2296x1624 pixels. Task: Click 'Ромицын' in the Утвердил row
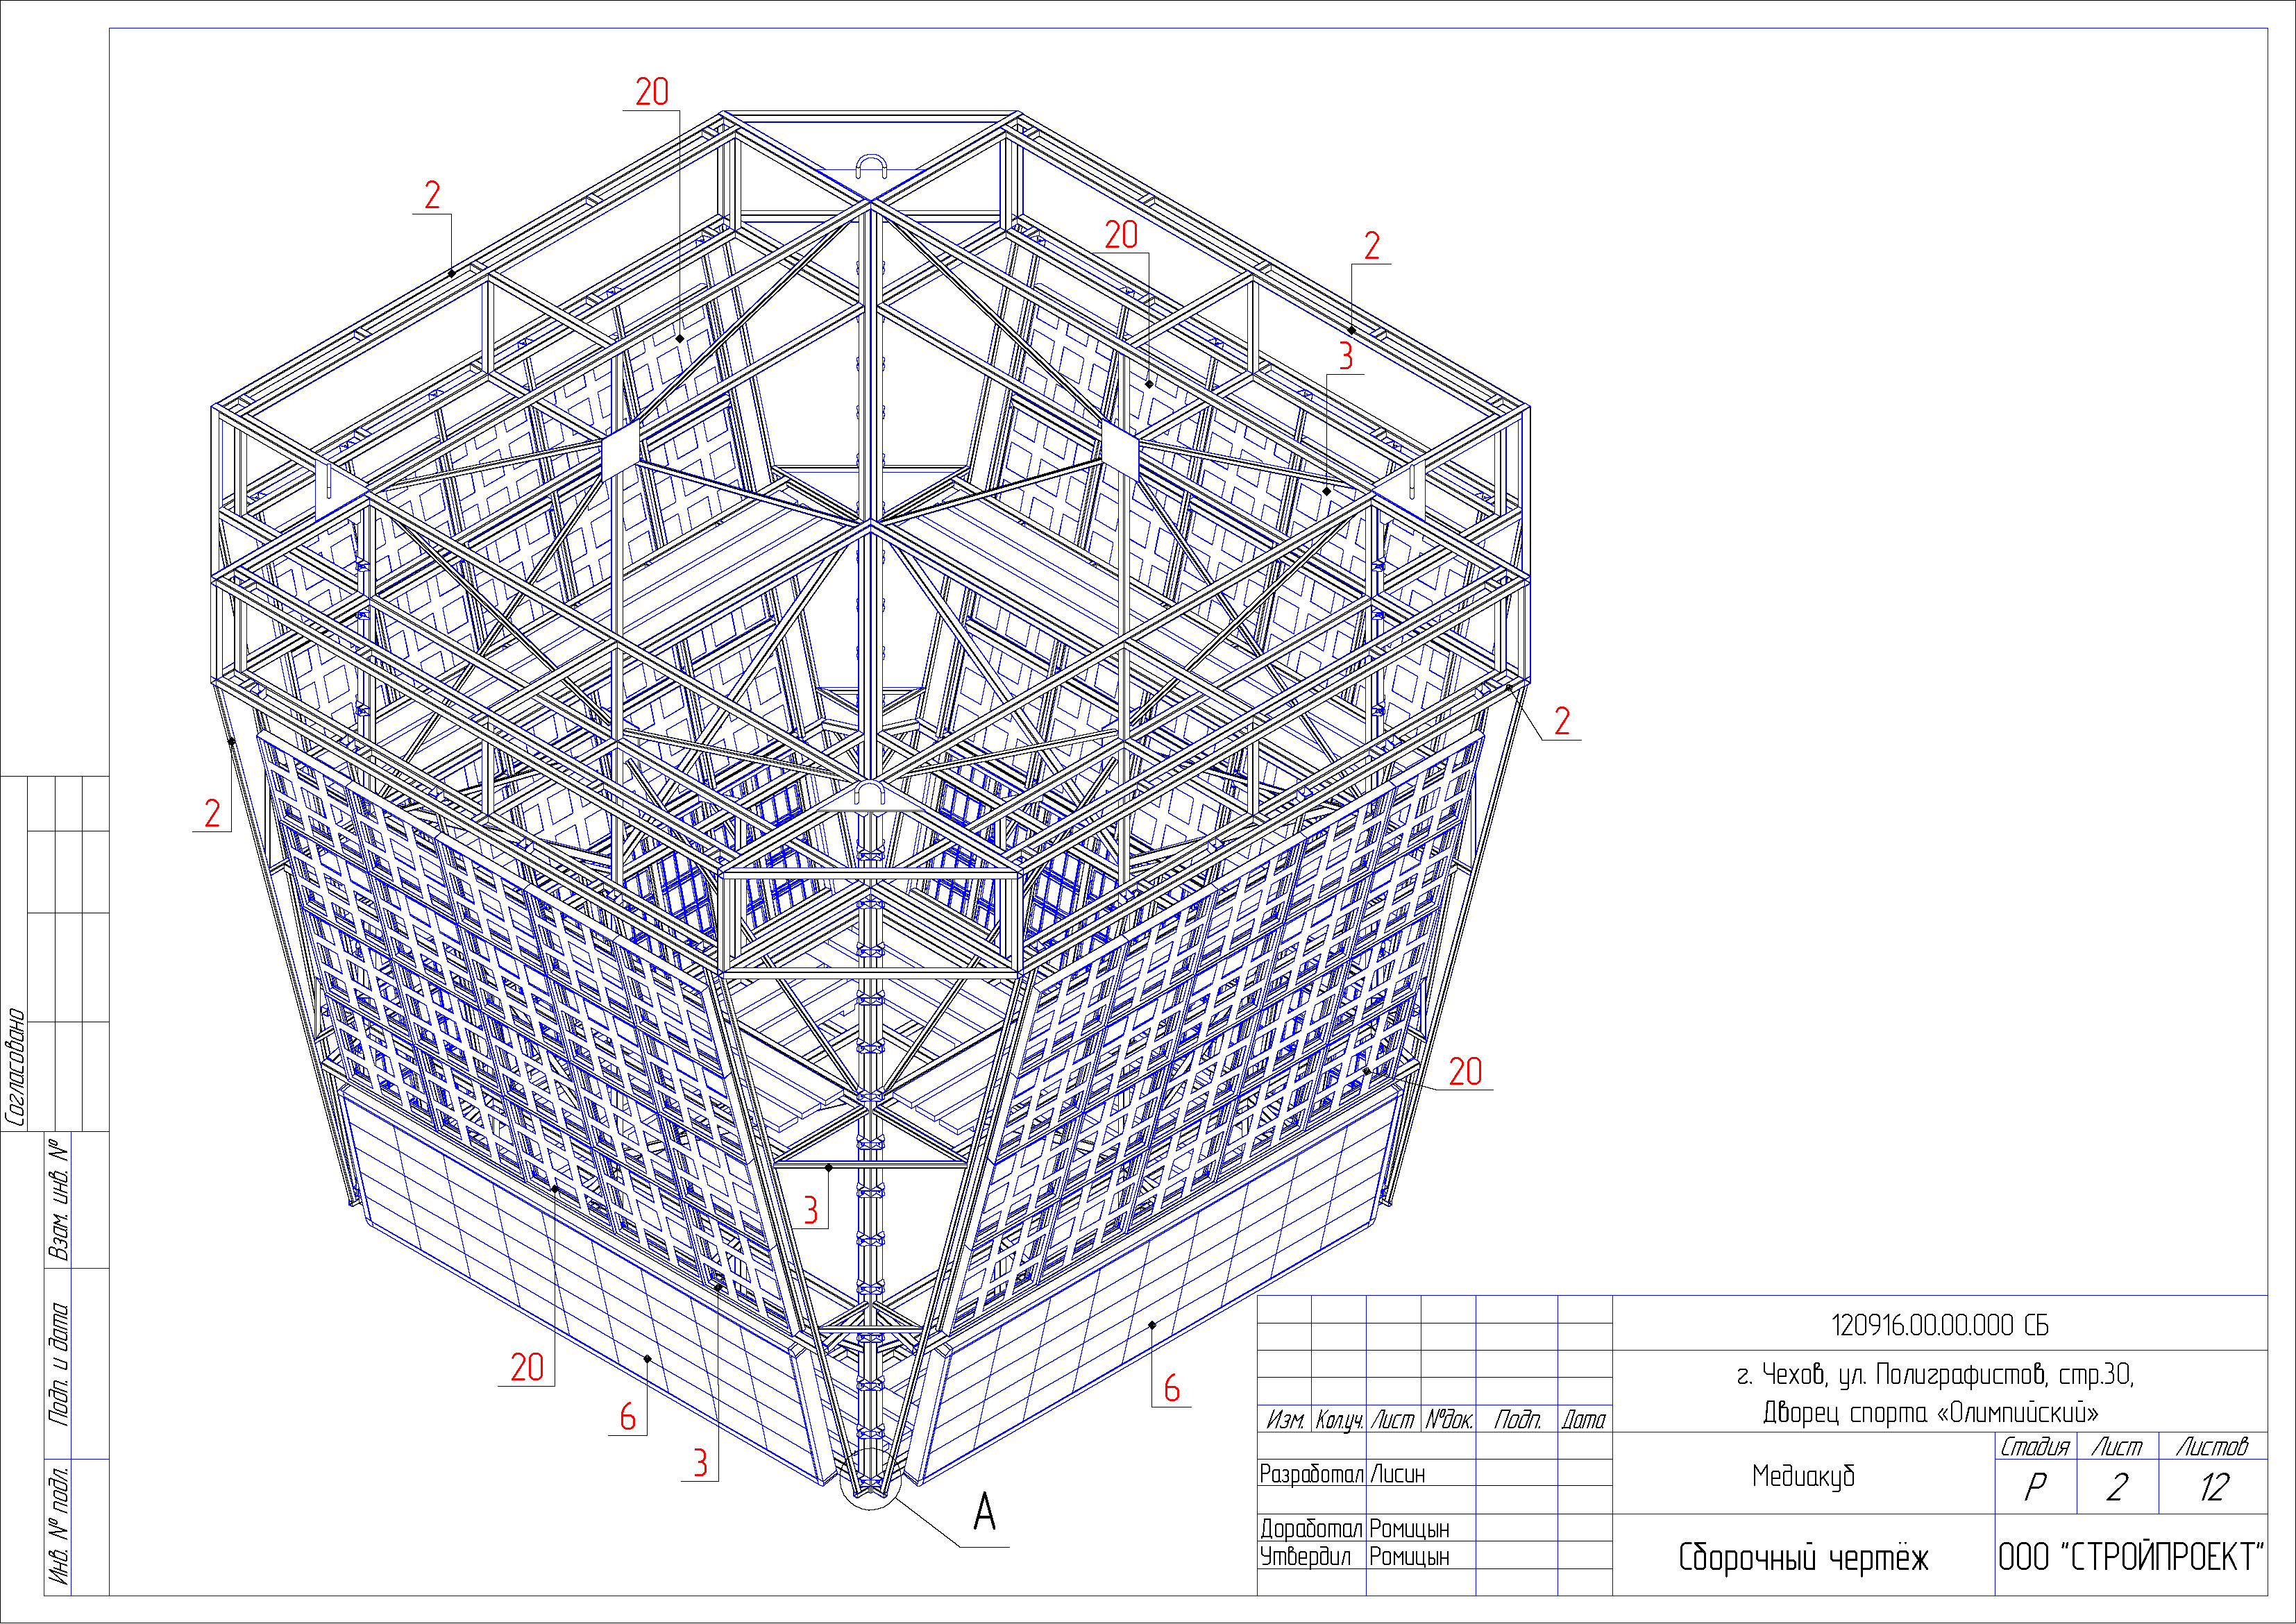(x=1409, y=1557)
